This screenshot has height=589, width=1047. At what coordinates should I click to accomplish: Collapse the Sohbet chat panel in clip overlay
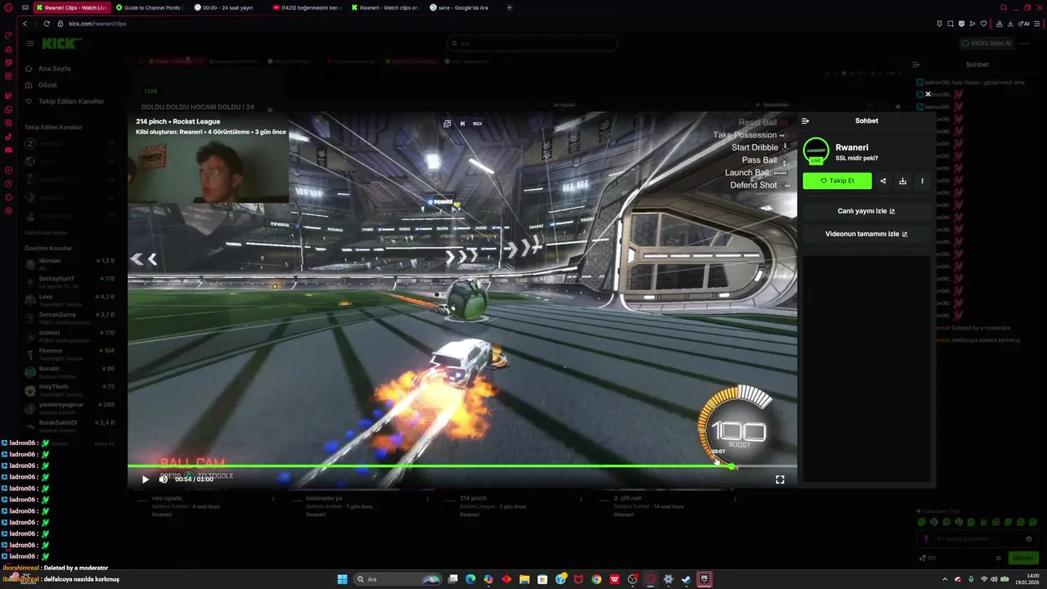pos(805,121)
